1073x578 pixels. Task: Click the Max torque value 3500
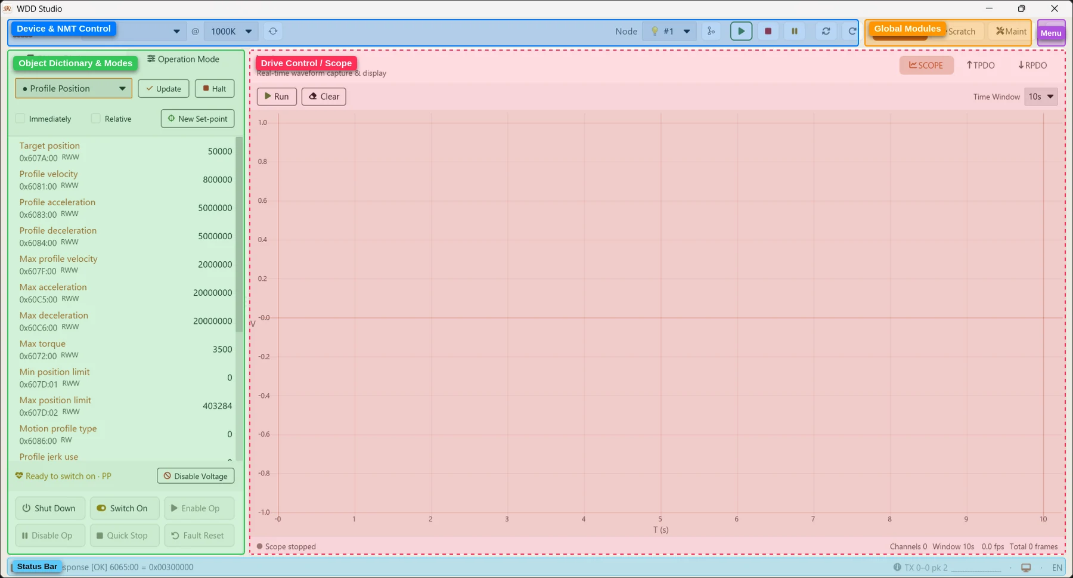(222, 350)
